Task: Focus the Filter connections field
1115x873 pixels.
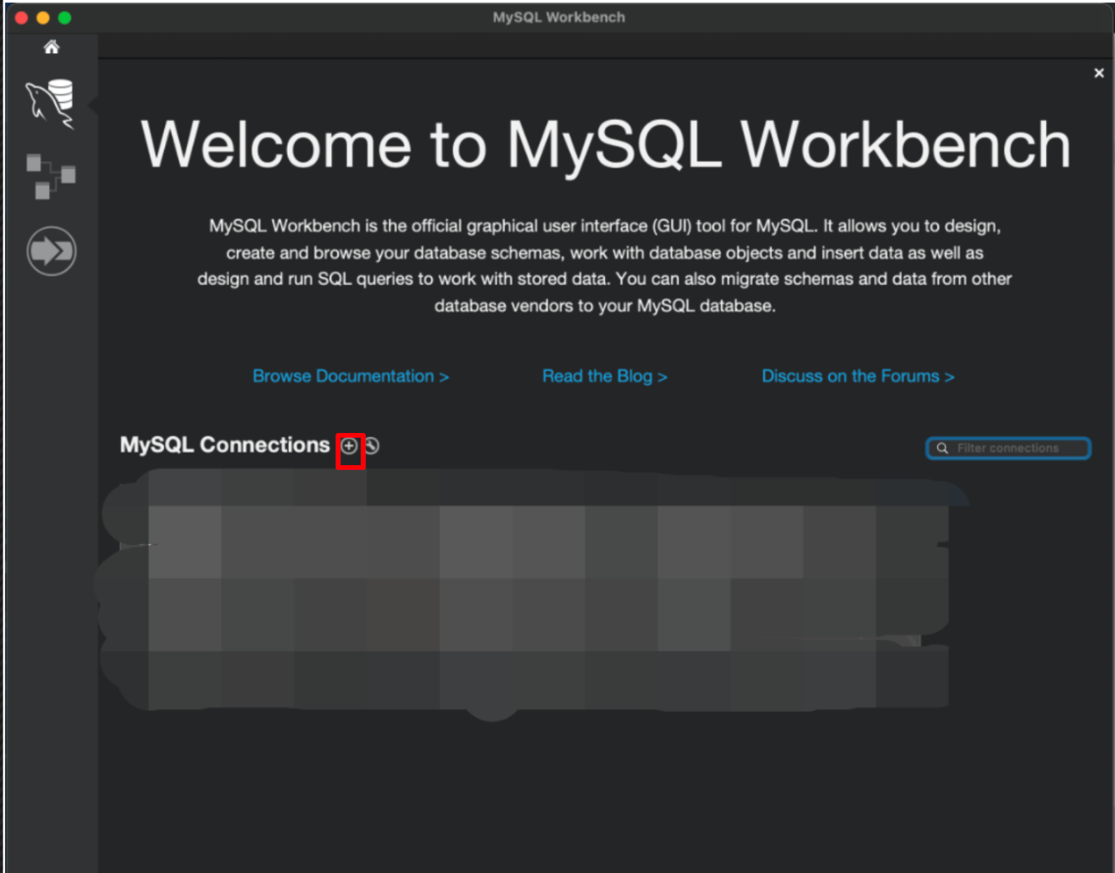Action: tap(1008, 448)
